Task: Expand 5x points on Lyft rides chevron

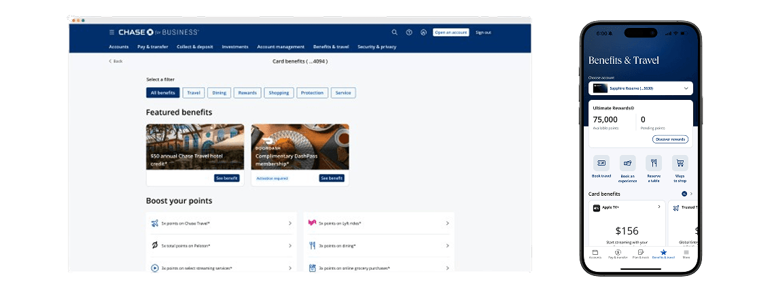Action: click(447, 223)
